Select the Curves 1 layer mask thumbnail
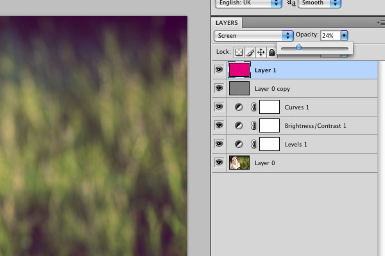385x256 pixels. point(269,108)
